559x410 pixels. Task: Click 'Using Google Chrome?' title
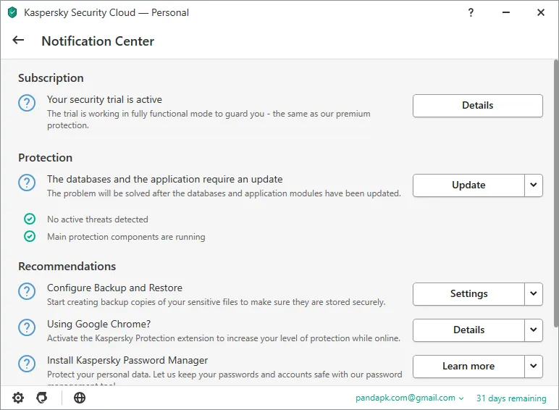pos(98,324)
